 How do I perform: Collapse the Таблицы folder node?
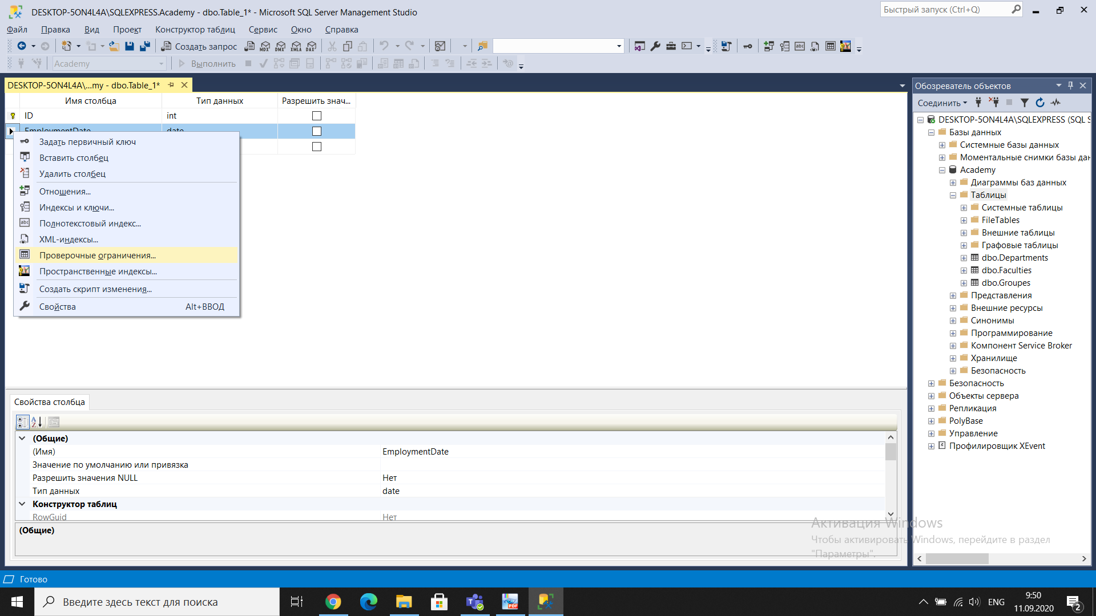(953, 195)
